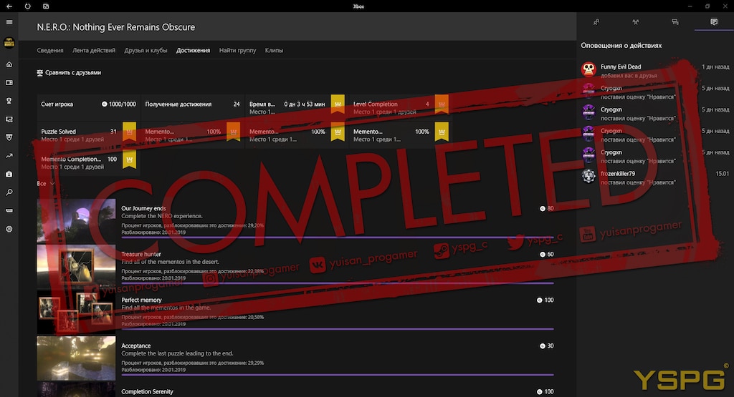734x397 pixels.
Task: Click crown badge on Memento Completion 100 tile
Action: (x=129, y=160)
